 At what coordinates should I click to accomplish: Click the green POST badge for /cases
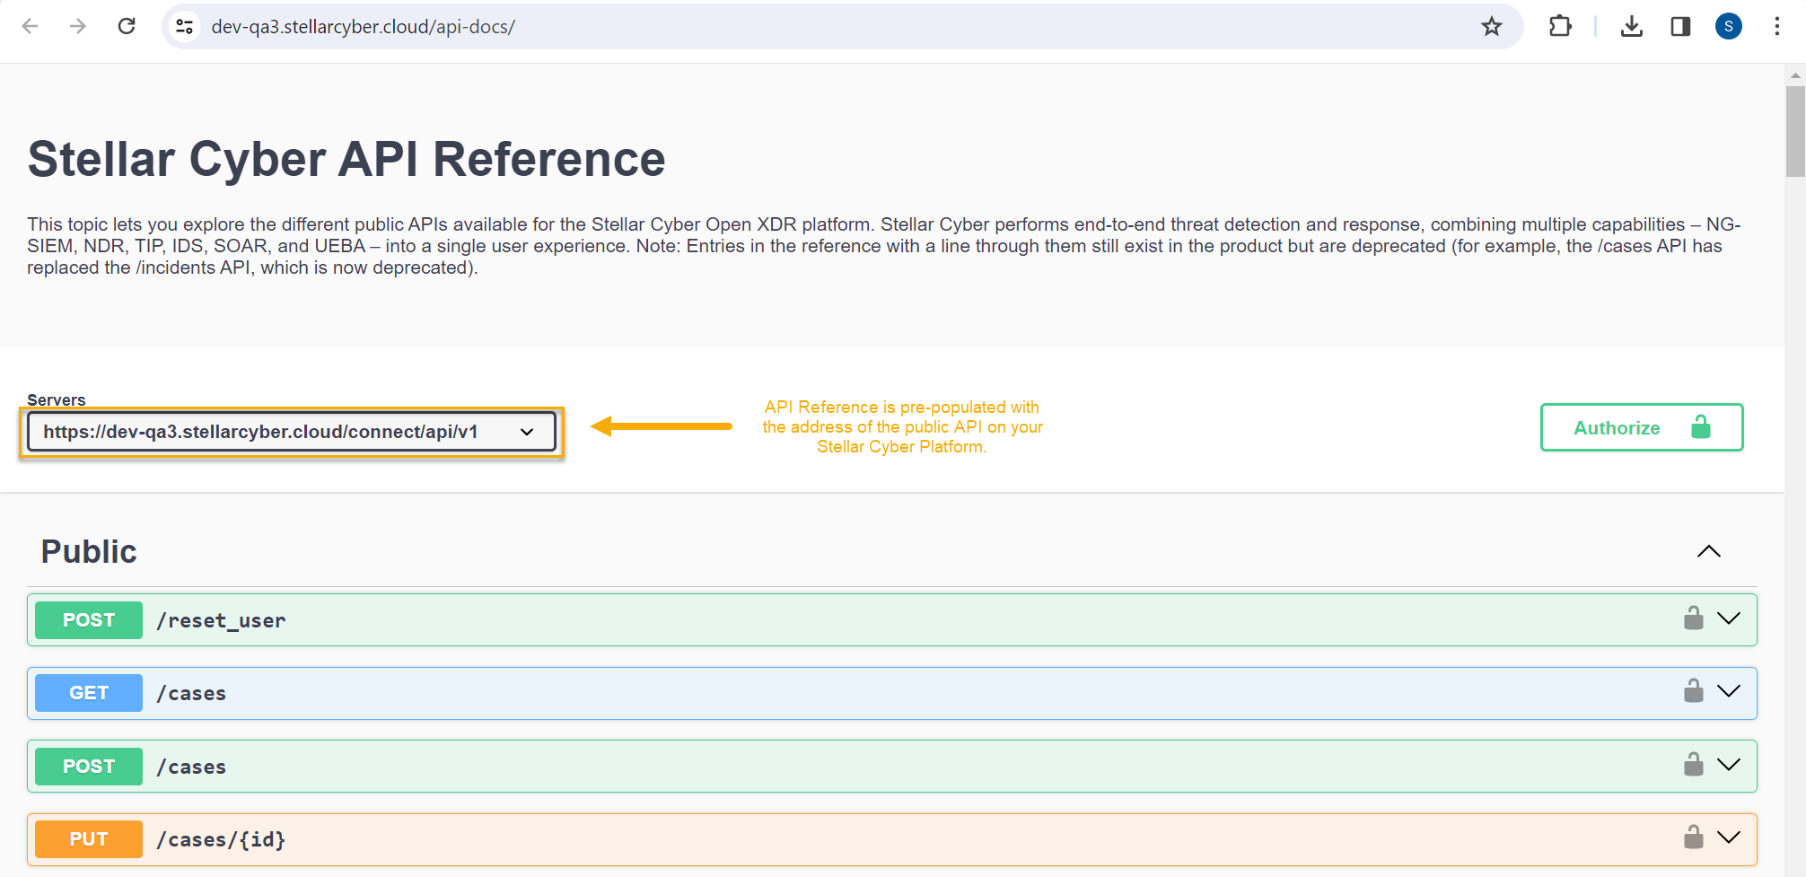(x=89, y=767)
